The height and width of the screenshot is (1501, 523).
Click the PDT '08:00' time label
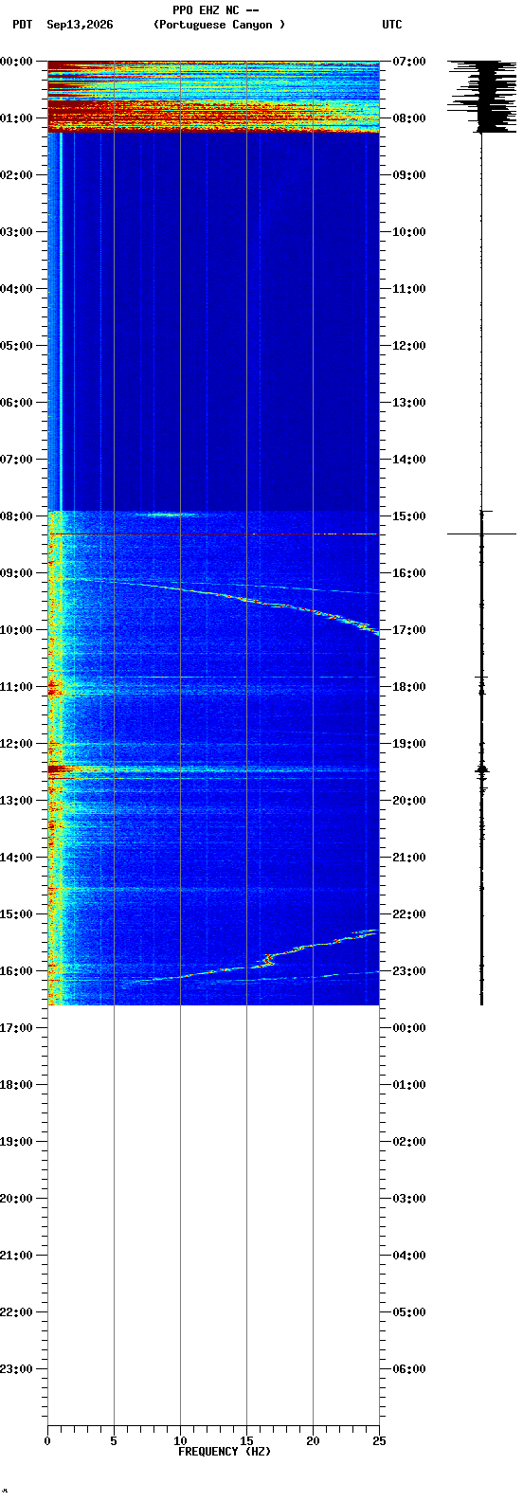[16, 515]
